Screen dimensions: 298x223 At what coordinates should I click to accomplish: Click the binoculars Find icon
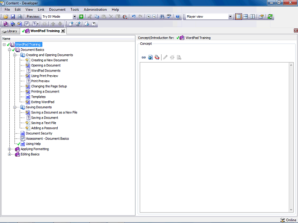pyautogui.click(x=162, y=17)
